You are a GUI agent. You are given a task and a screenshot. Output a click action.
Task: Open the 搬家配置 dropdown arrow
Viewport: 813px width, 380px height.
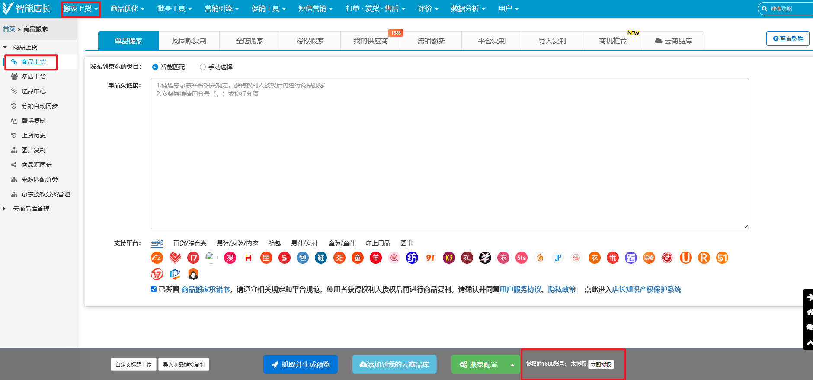tap(512, 365)
